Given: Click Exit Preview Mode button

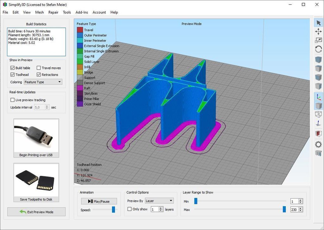Looking at the screenshot, I should coord(36,212).
